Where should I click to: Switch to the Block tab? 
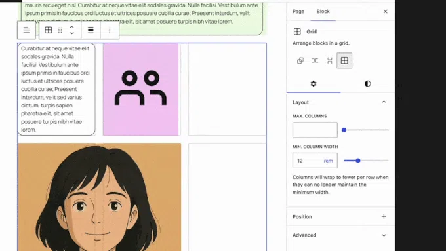[323, 12]
